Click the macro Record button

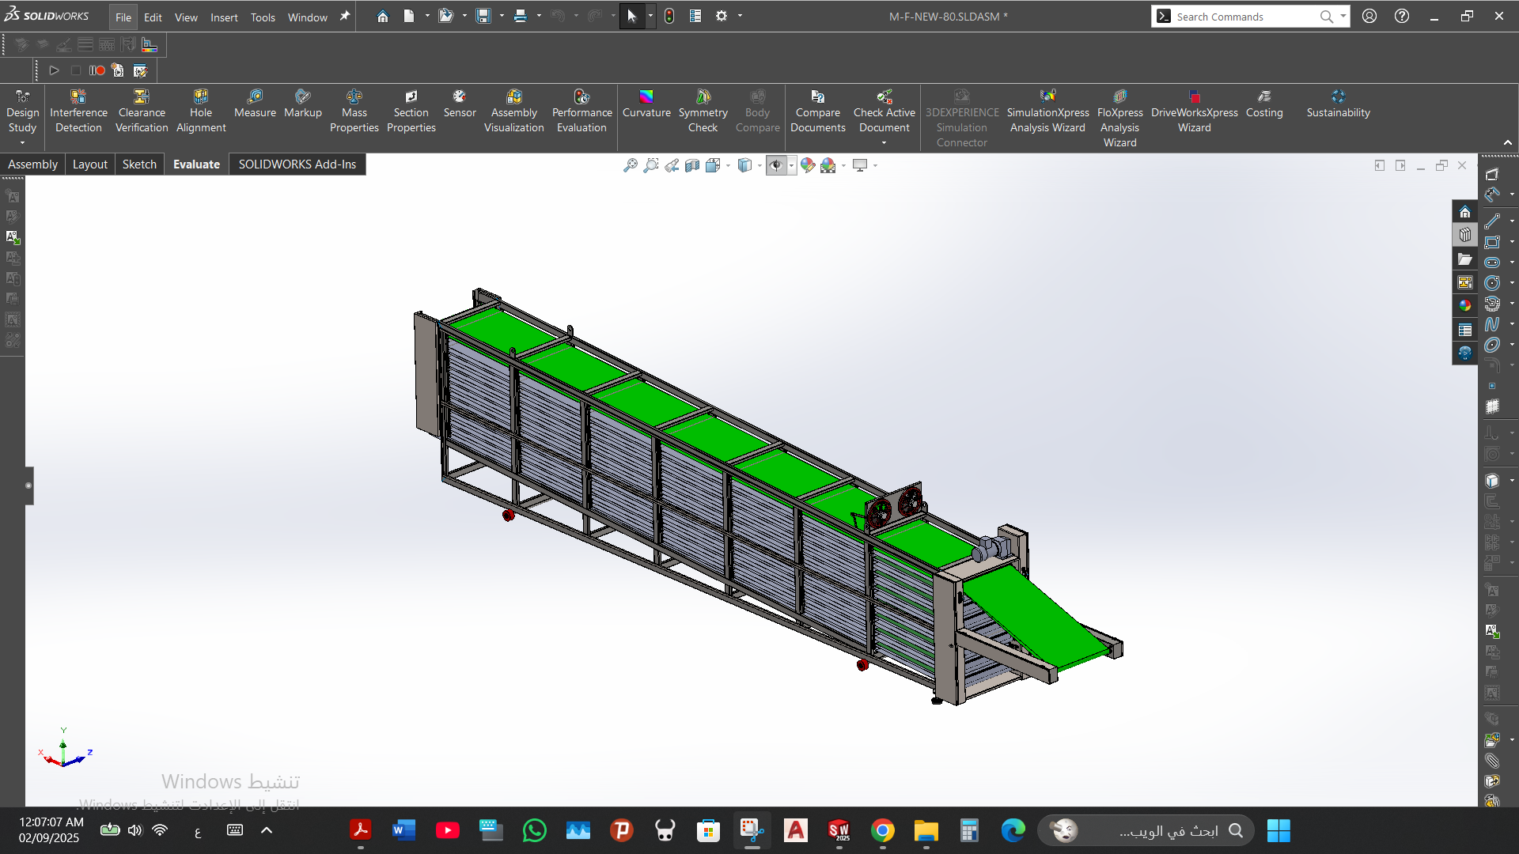click(x=97, y=70)
